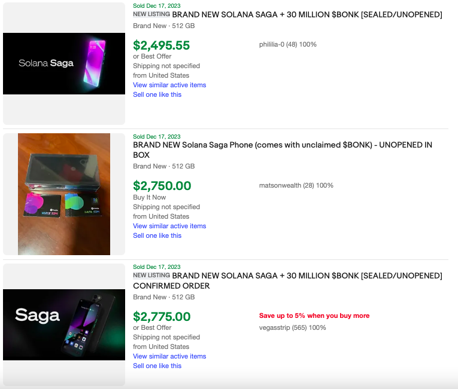Screen dimensions: 458x389
Task: View similar active items for $2,750.00 listing
Action: point(169,226)
